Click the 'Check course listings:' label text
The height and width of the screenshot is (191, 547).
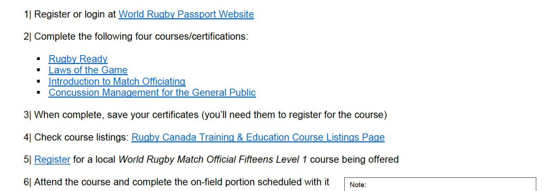click(82, 137)
